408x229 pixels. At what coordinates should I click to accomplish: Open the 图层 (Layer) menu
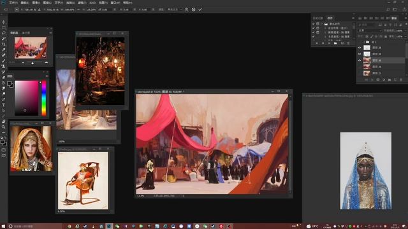pos(47,3)
